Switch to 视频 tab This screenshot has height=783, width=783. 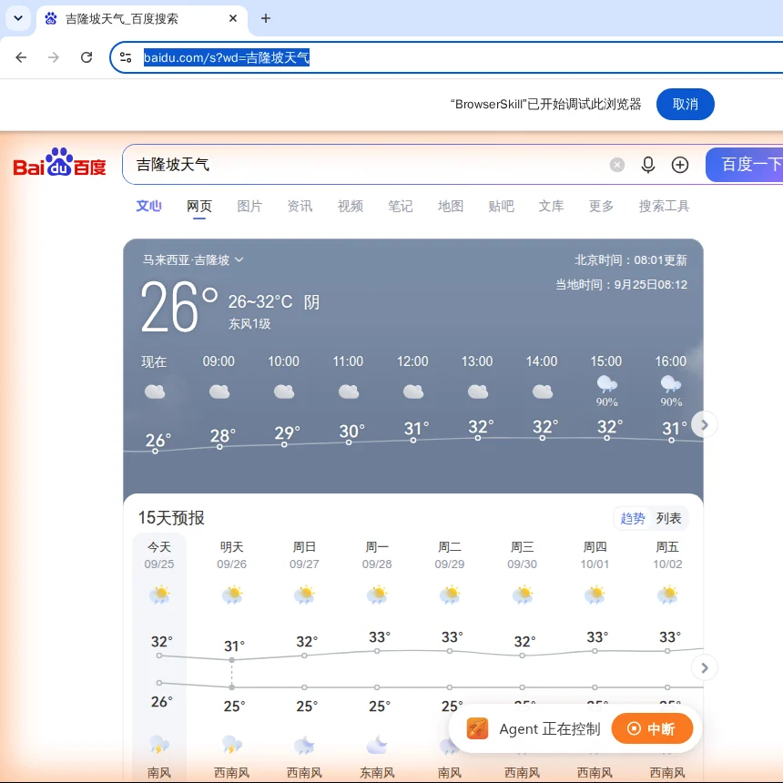pos(350,206)
